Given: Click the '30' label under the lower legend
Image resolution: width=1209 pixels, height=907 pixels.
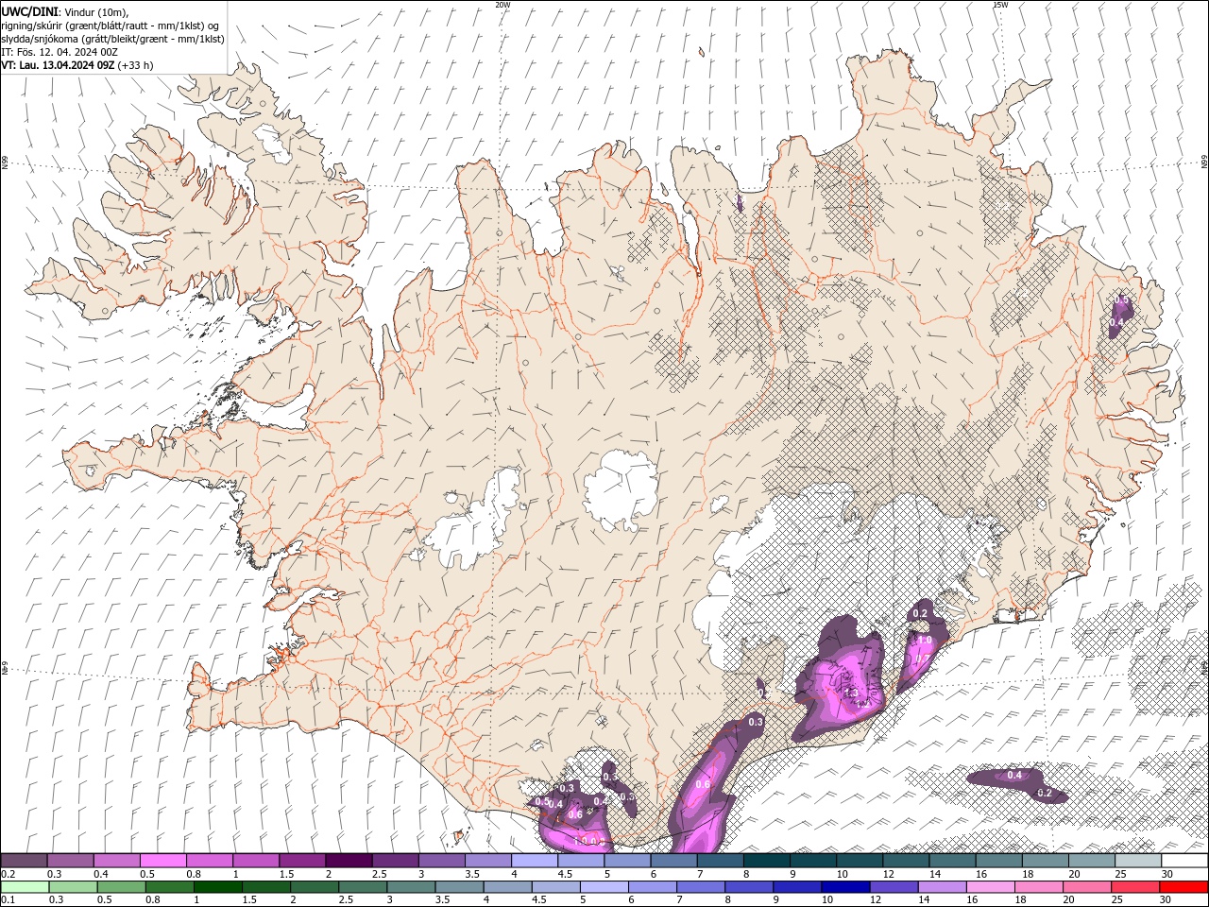Looking at the screenshot, I should pyautogui.click(x=1166, y=899).
